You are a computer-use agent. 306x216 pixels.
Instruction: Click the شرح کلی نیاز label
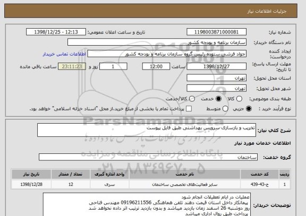(x=274, y=131)
